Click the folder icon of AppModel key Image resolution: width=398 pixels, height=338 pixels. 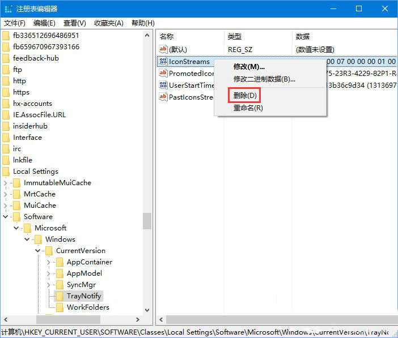(60, 273)
